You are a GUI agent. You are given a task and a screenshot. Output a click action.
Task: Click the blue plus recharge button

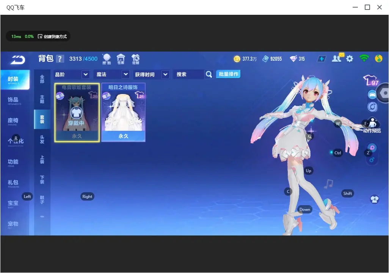(x=322, y=59)
